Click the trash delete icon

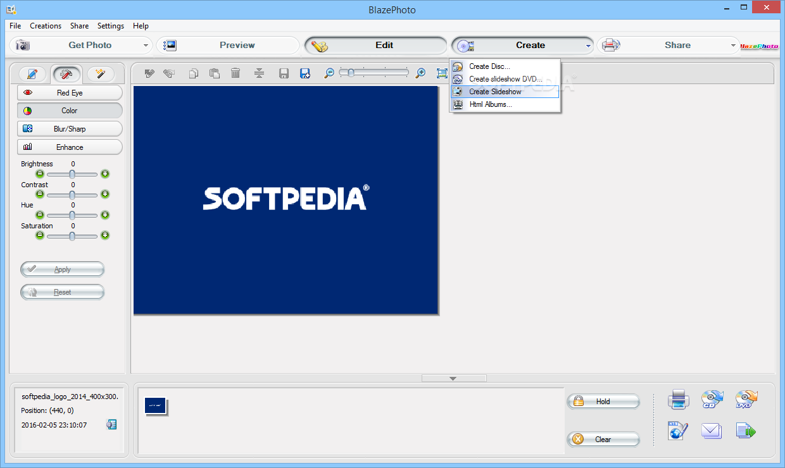click(235, 73)
